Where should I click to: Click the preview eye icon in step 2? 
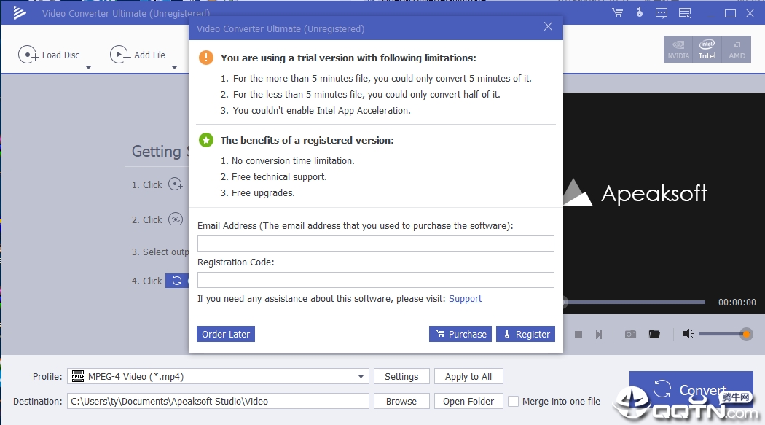pyautogui.click(x=176, y=219)
